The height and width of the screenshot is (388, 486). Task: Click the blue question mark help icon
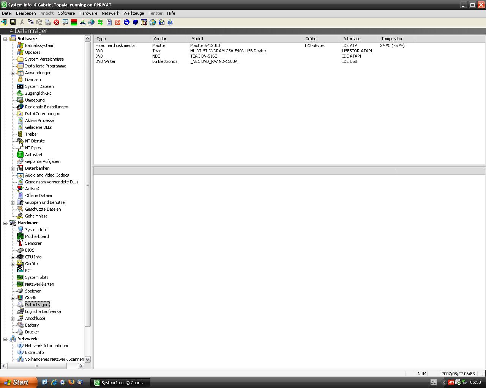click(170, 22)
